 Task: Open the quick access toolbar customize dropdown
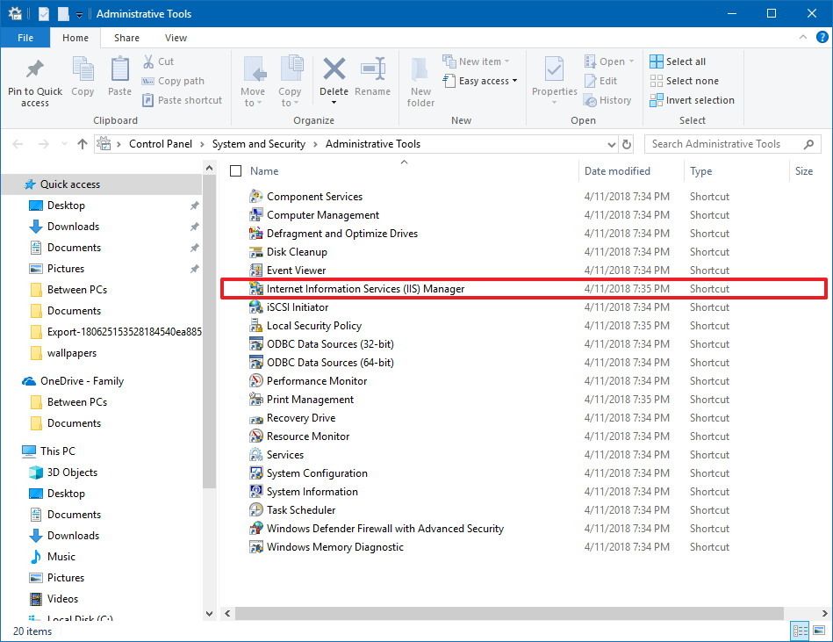coord(79,14)
